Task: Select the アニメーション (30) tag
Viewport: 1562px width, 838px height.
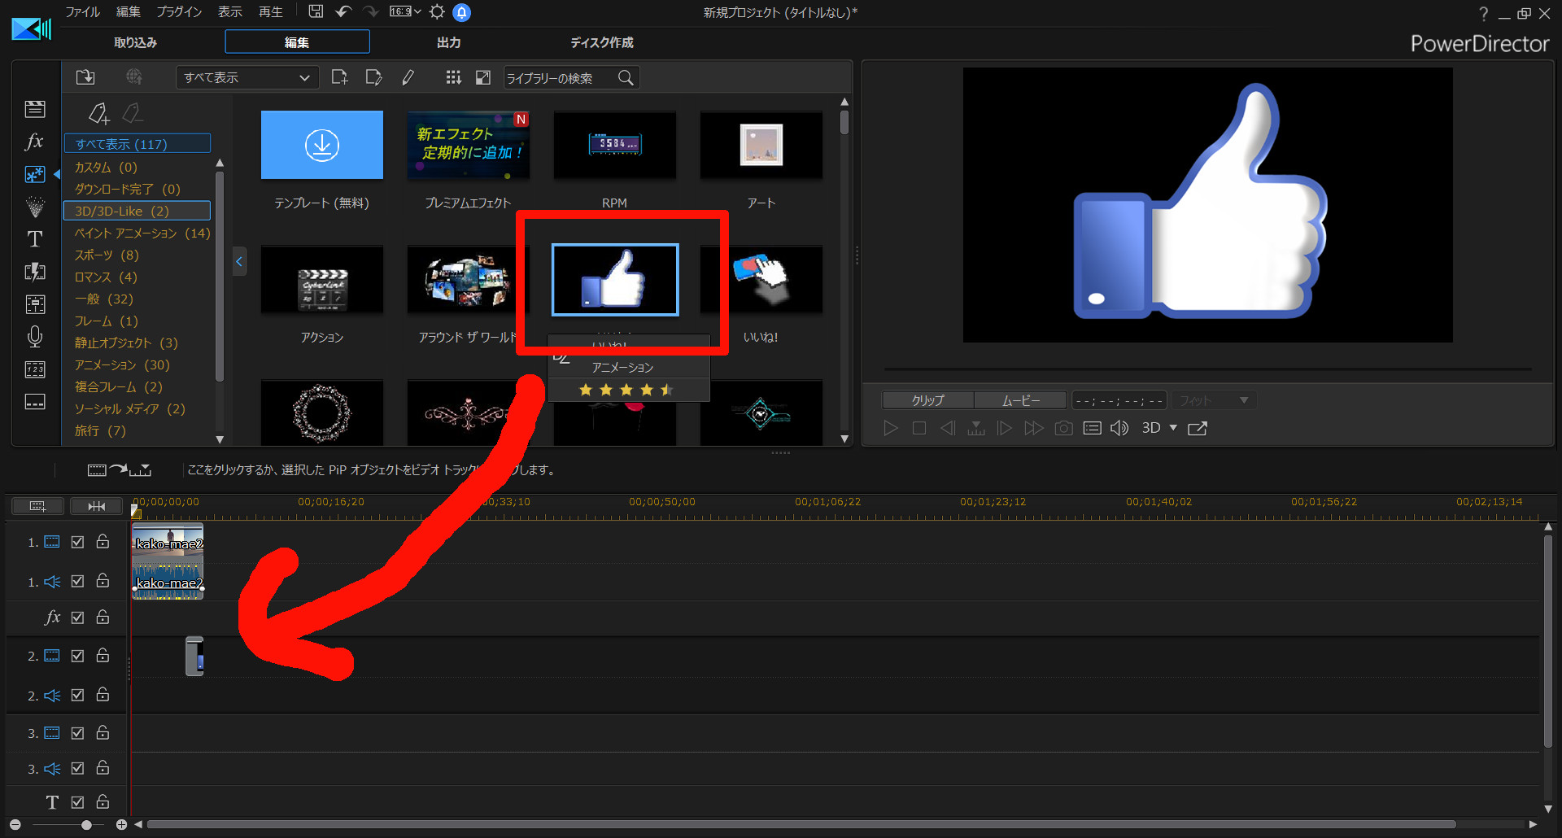Action: click(x=122, y=364)
